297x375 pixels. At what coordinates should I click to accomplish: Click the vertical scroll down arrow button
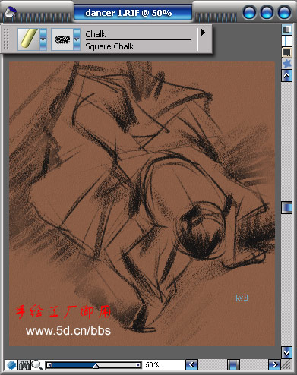pyautogui.click(x=287, y=352)
